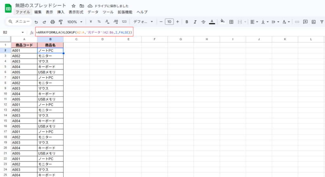The image size is (325, 177).
Task: Open the ファイル menu
Action: [x=23, y=12]
